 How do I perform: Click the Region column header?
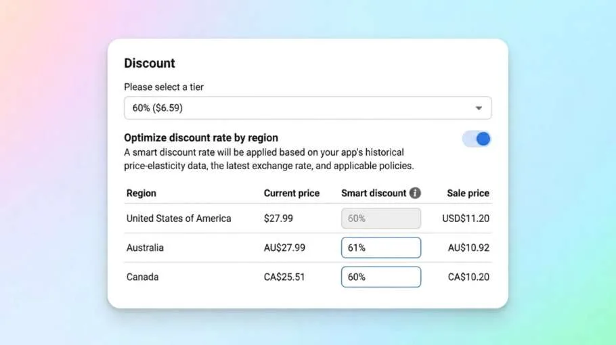point(141,193)
